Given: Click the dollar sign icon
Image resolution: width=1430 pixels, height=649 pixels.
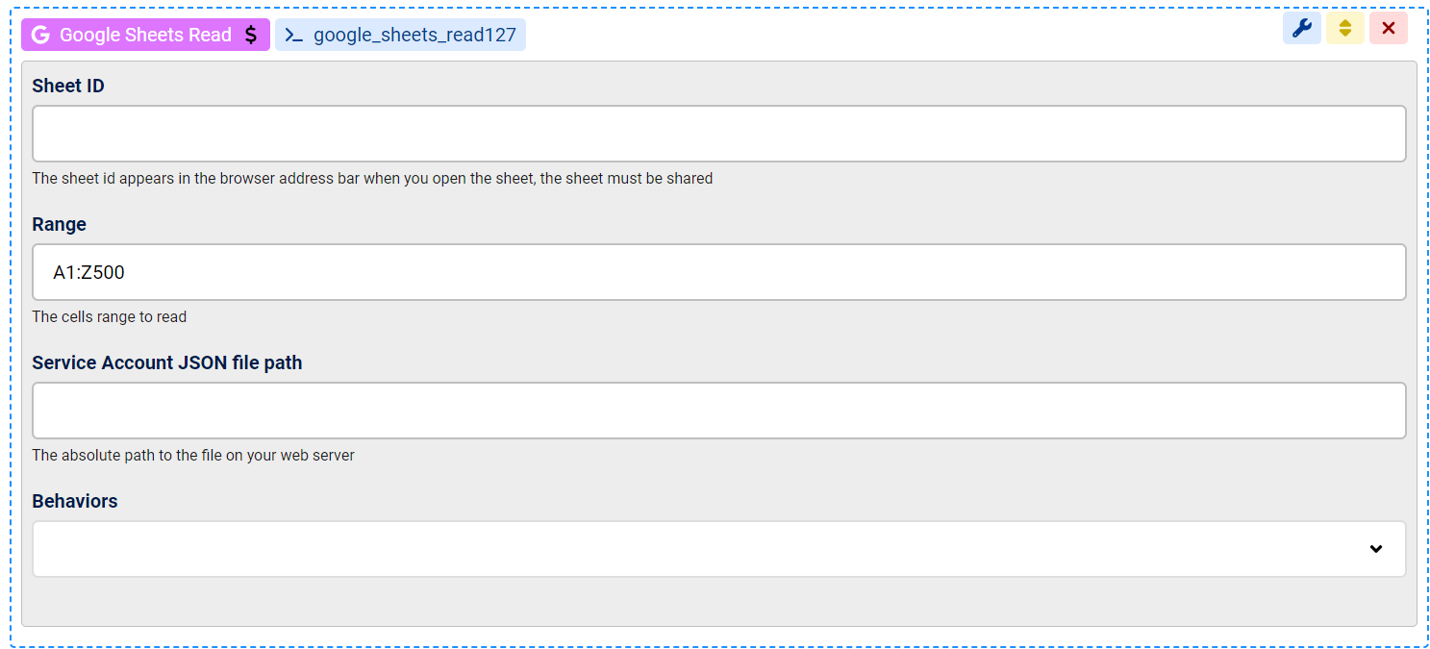Looking at the screenshot, I should pyautogui.click(x=251, y=35).
